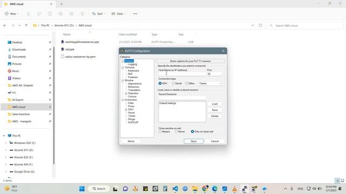The image size is (346, 194).
Task: Open Sales Incentive folder in sidebar
Action: point(21,114)
